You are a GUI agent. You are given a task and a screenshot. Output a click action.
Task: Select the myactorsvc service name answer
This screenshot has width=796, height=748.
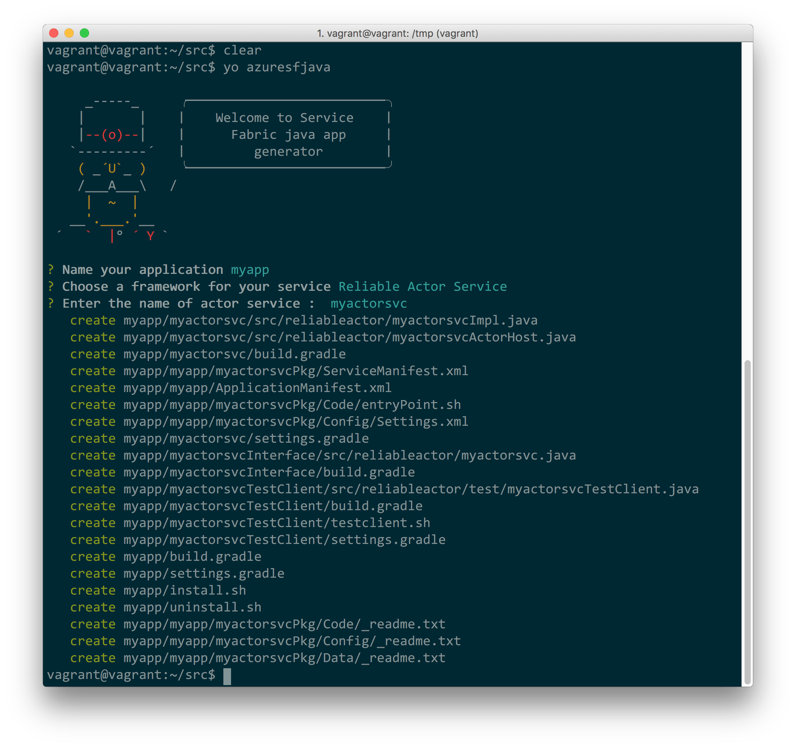tap(368, 303)
